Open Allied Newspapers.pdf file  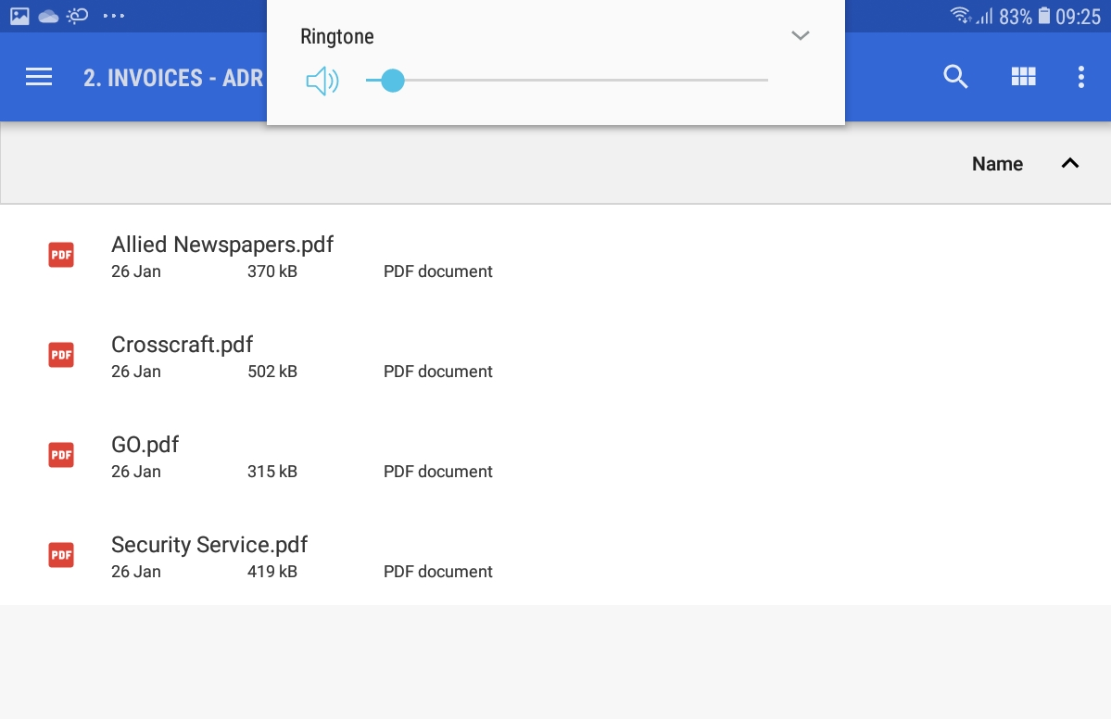pos(222,246)
